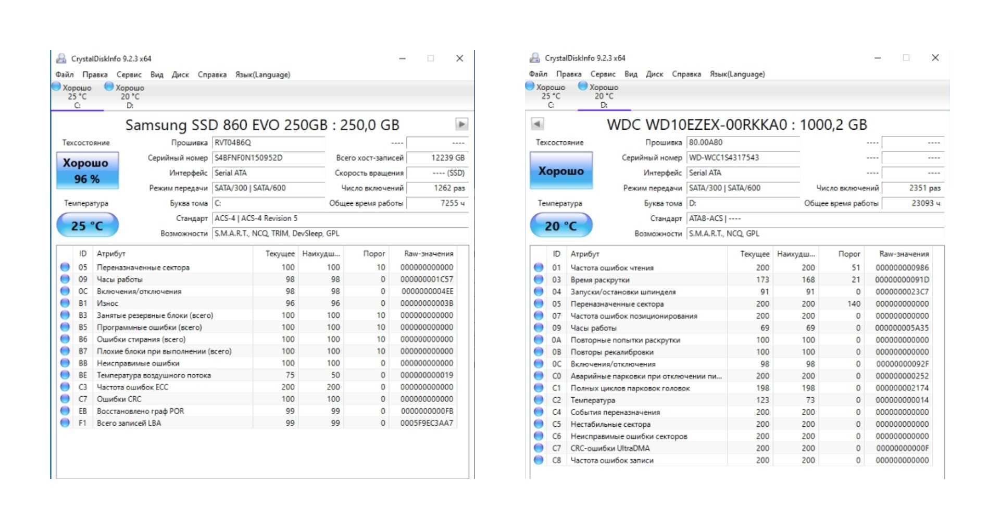Open Файл menu in right window

pyautogui.click(x=538, y=74)
